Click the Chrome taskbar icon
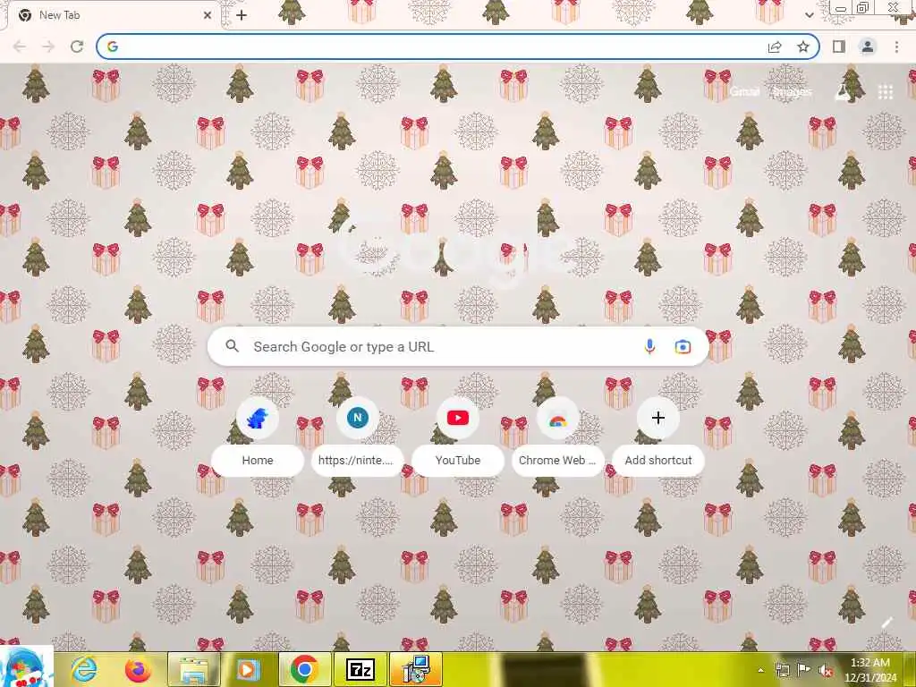The height and width of the screenshot is (687, 916). coord(304,669)
